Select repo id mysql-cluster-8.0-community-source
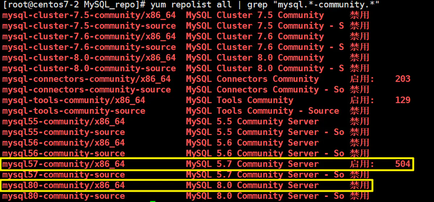The height and width of the screenshot is (202, 434). click(x=89, y=69)
